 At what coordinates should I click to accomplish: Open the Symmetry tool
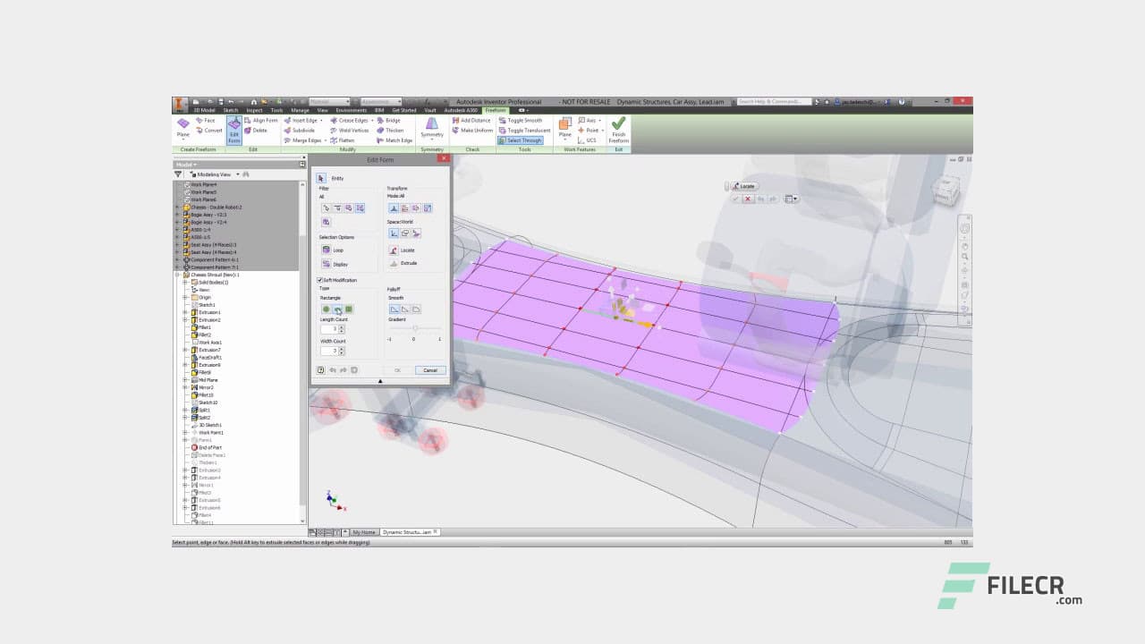[x=432, y=127]
